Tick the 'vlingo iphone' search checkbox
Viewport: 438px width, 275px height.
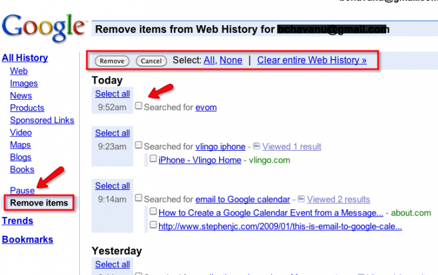pyautogui.click(x=138, y=145)
